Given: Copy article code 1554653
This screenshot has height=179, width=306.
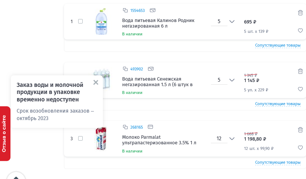Looking at the screenshot, I should click(x=125, y=10).
